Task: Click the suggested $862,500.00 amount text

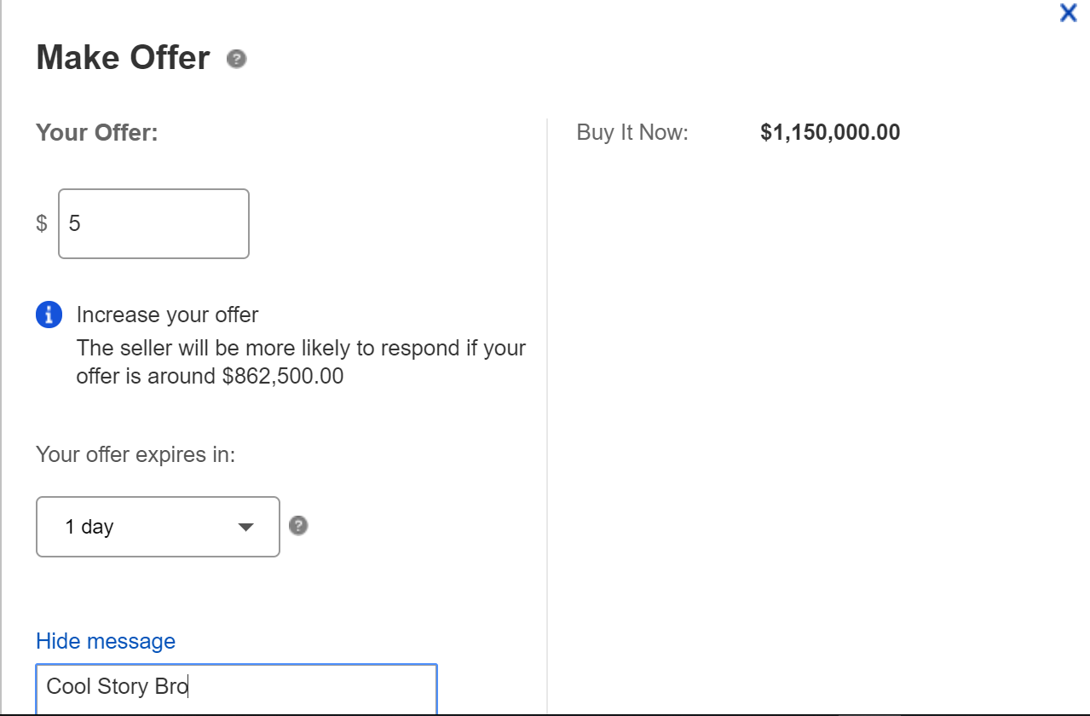Action: coord(282,376)
